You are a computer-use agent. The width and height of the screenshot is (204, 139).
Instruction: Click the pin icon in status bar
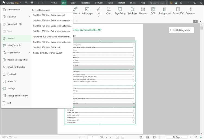tap(201, 137)
